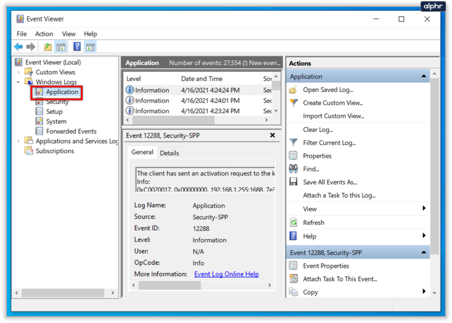Close the Event 12288 preview pane
452x323 pixels.
272,136
